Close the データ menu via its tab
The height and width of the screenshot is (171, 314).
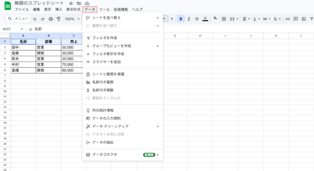[x=90, y=9]
